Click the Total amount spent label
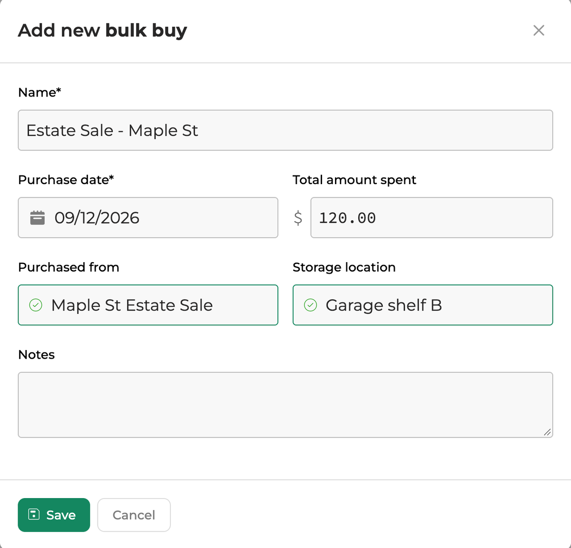 (354, 180)
